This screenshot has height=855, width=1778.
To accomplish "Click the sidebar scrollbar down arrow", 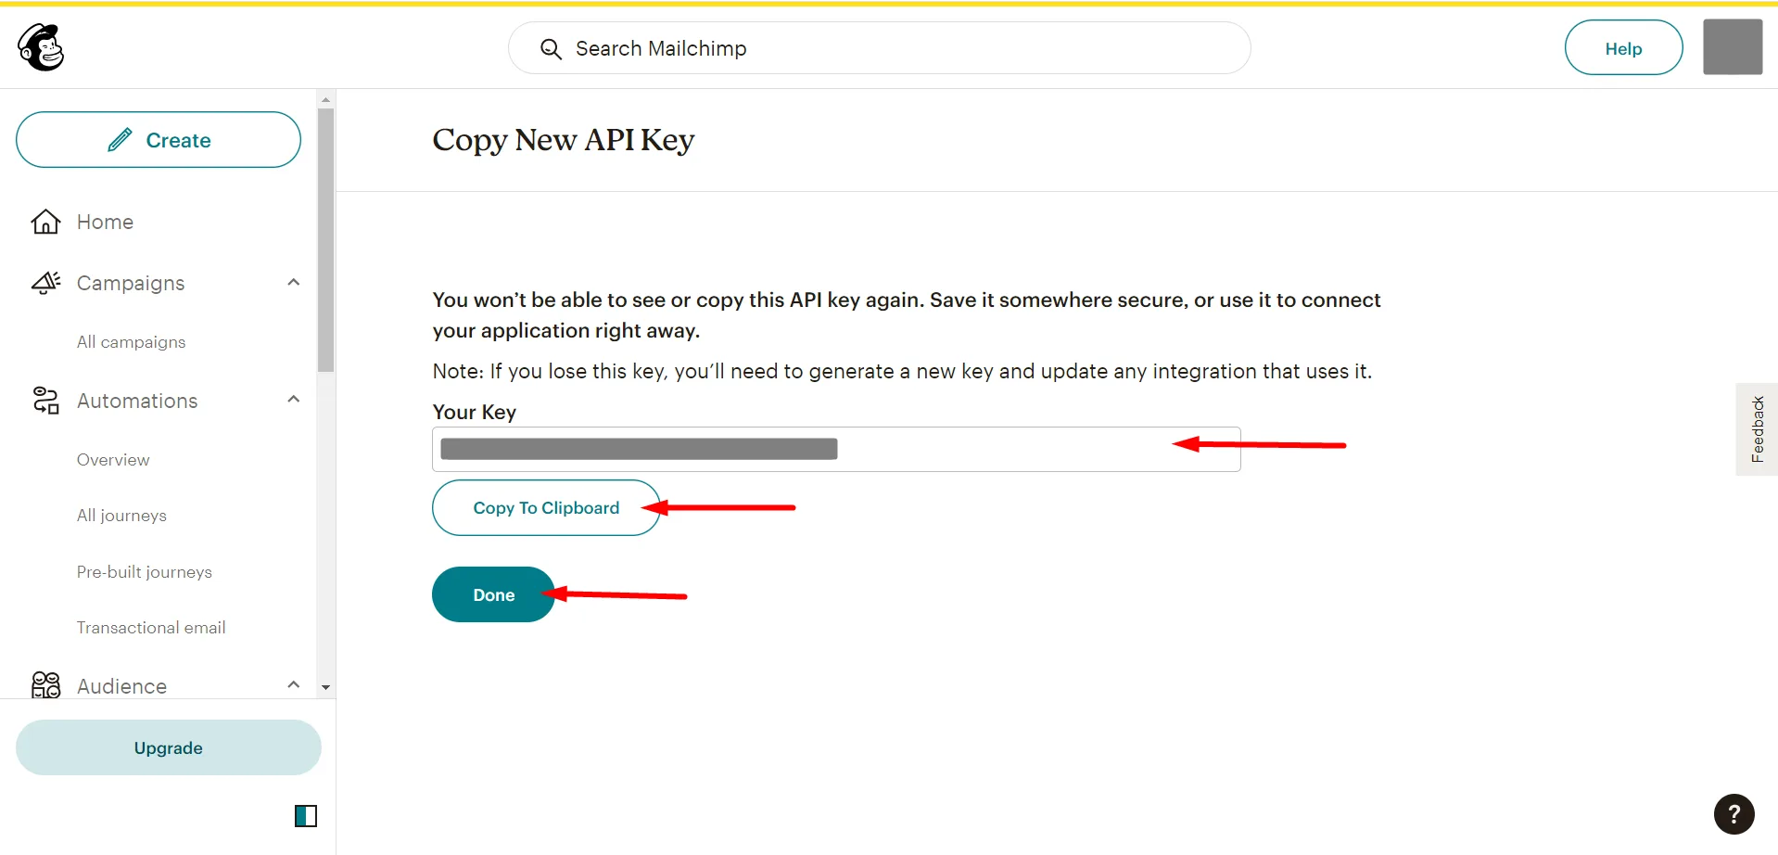I will [325, 687].
